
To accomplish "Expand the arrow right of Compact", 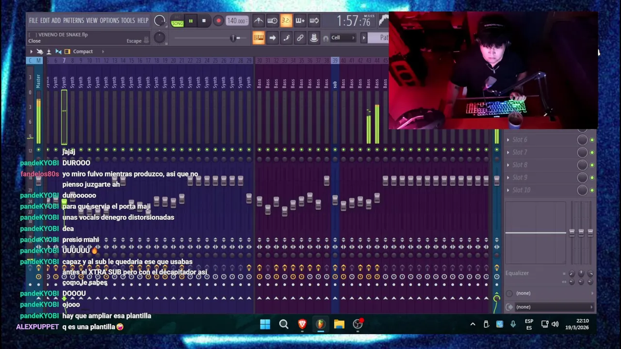I will [103, 51].
